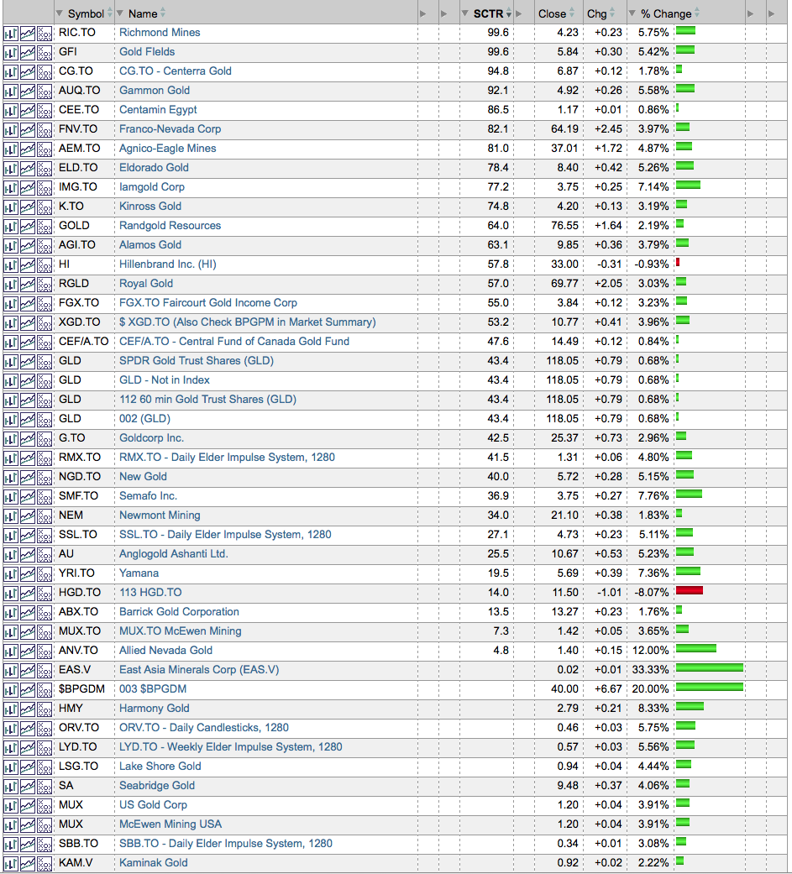The height and width of the screenshot is (874, 792).
Task: Open the point-and-figure icon for LSG.TO
Action: (45, 767)
